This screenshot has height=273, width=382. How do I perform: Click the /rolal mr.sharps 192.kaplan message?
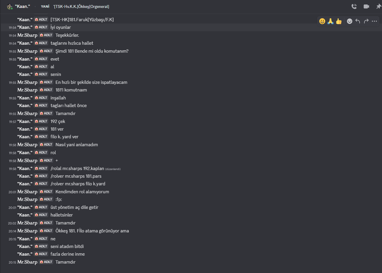(x=77, y=169)
